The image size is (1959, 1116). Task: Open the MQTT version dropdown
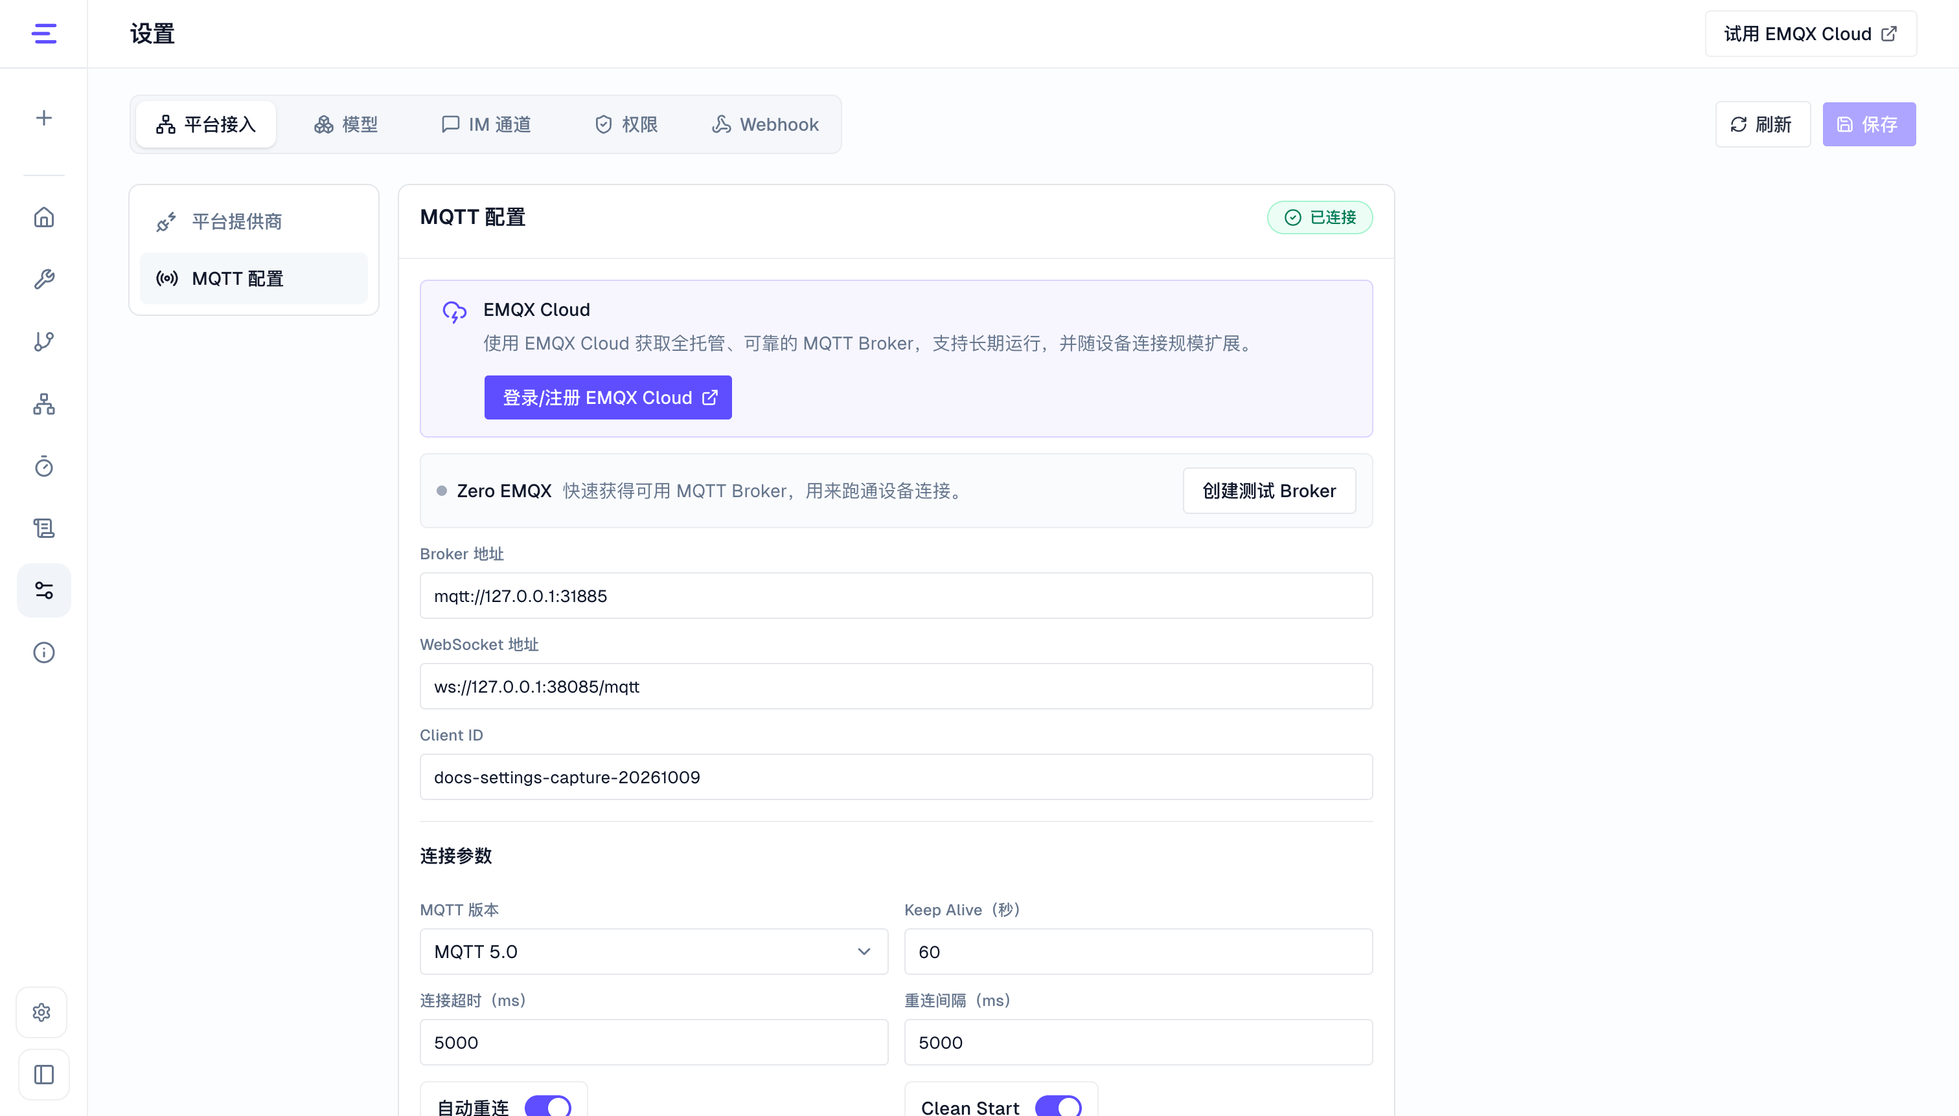pos(654,951)
